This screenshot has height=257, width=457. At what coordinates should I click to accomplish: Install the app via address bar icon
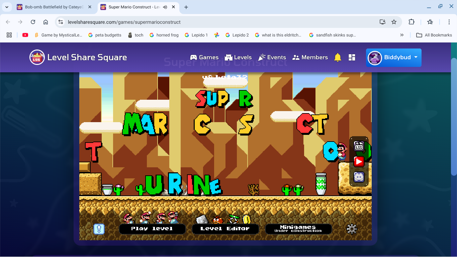coord(382,22)
